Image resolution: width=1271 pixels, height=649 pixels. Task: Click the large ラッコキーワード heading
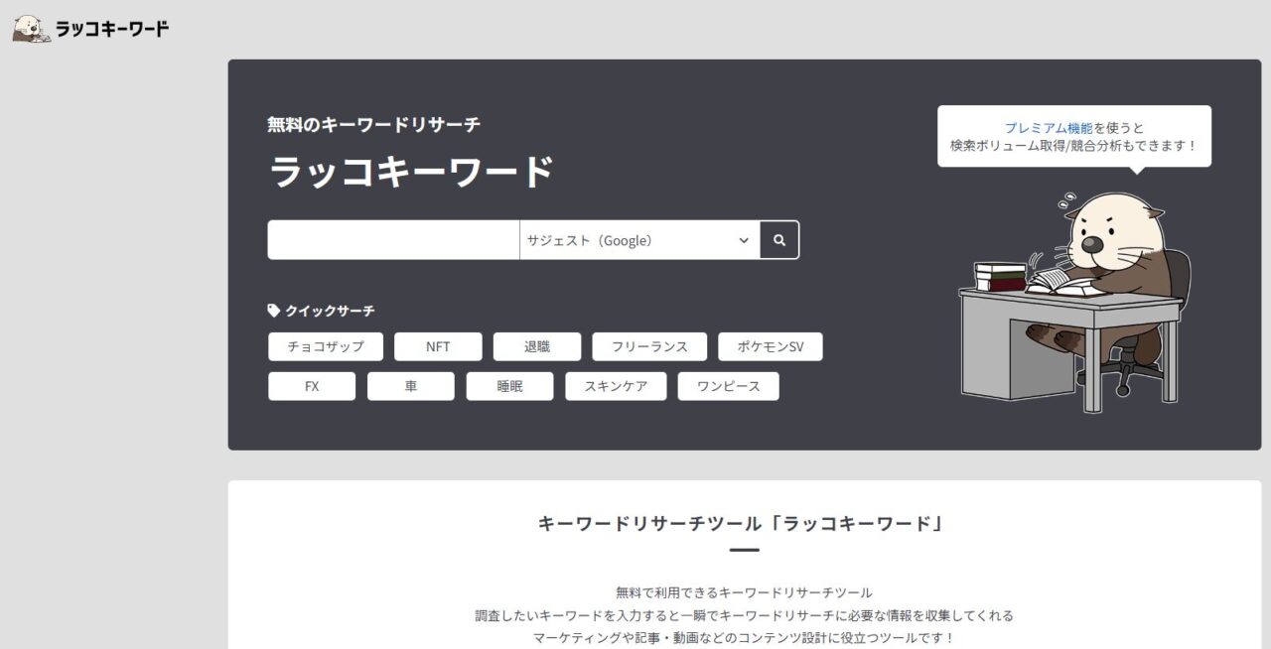coord(411,172)
